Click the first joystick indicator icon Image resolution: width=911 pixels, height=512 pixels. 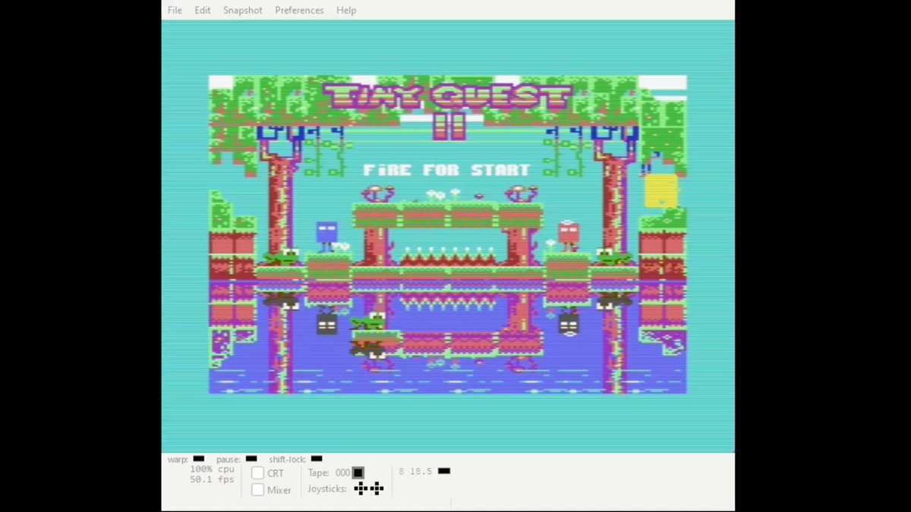(x=361, y=488)
